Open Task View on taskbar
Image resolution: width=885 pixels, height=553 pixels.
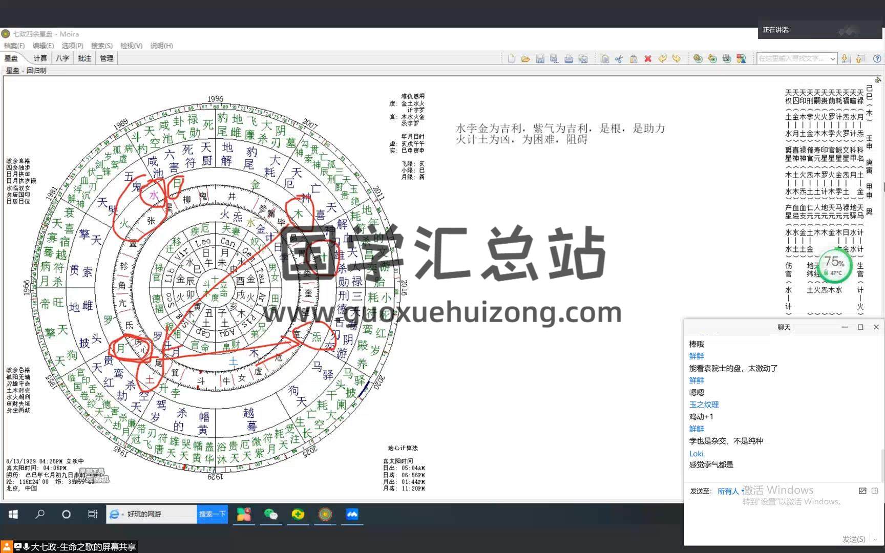coord(92,514)
